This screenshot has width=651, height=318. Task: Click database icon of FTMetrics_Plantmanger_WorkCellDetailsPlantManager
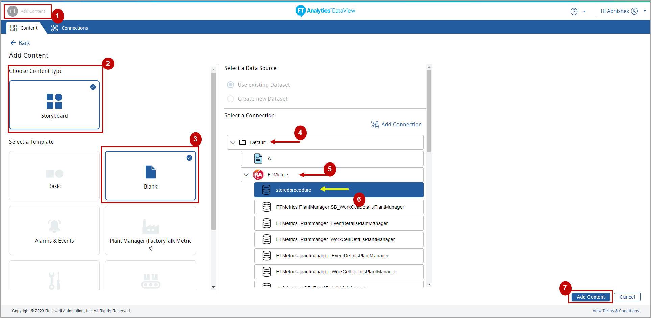point(267,239)
